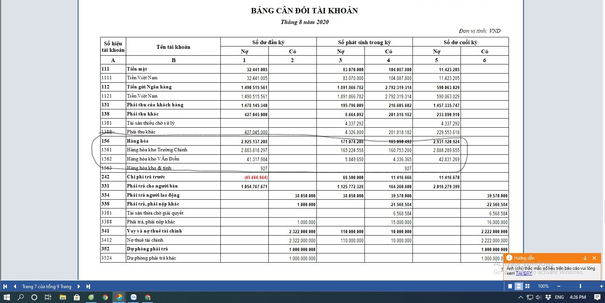Select the Dự phòng phải trả khác cell
This screenshot has width=605, height=303.
(x=173, y=258)
